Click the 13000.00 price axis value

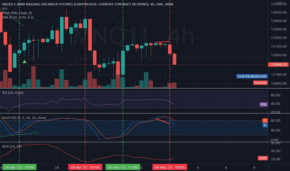279,55
